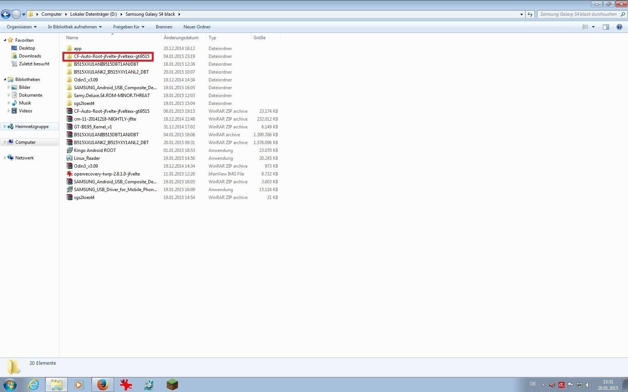The height and width of the screenshot is (392, 628).
Task: Select the 'app' folder icon
Action: point(69,49)
